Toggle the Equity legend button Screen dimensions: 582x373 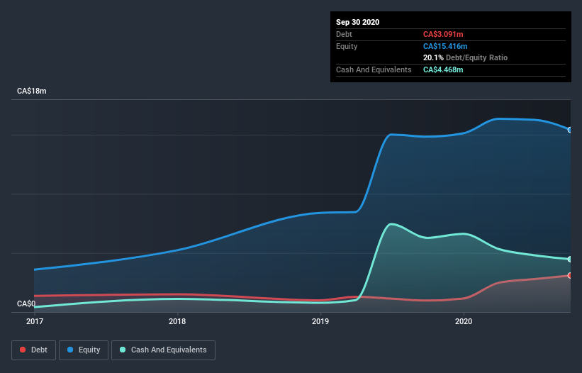84,350
